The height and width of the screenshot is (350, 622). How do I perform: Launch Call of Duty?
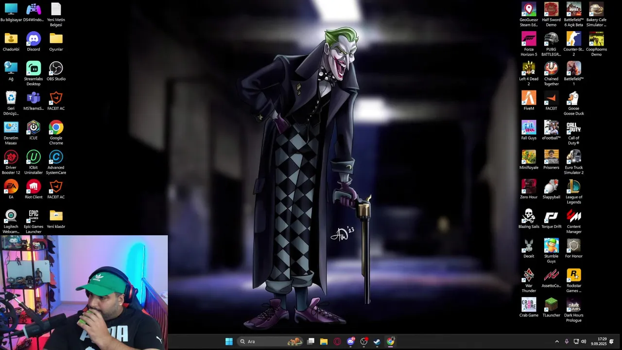click(x=574, y=133)
